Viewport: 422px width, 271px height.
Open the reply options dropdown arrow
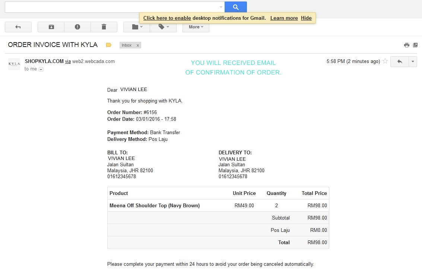[x=413, y=62]
